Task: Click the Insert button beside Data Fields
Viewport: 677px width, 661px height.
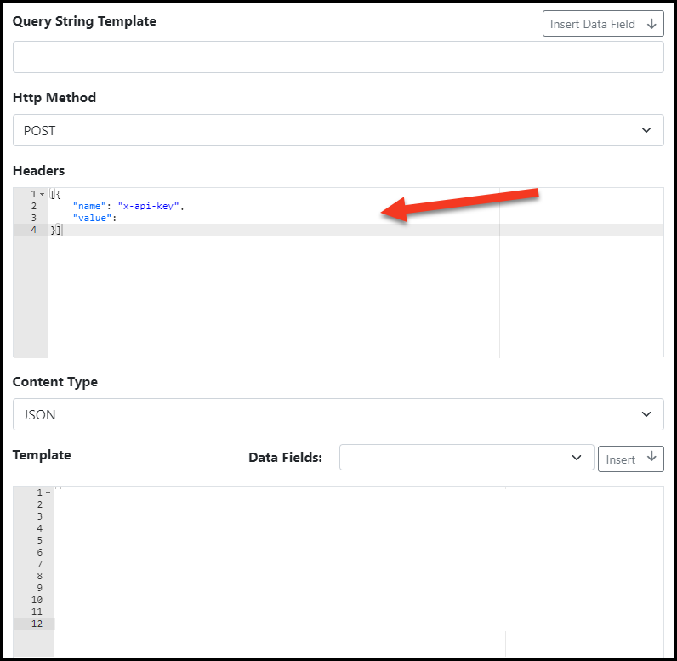Action: [x=630, y=459]
